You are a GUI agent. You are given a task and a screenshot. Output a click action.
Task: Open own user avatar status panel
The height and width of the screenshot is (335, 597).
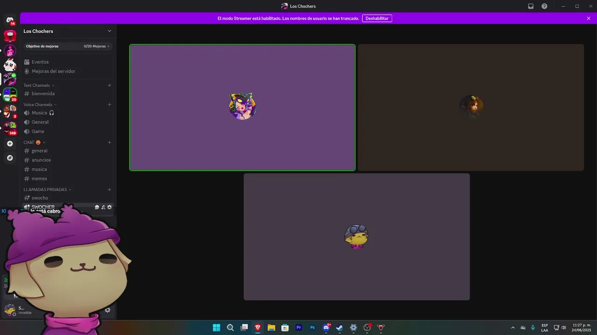point(10,309)
